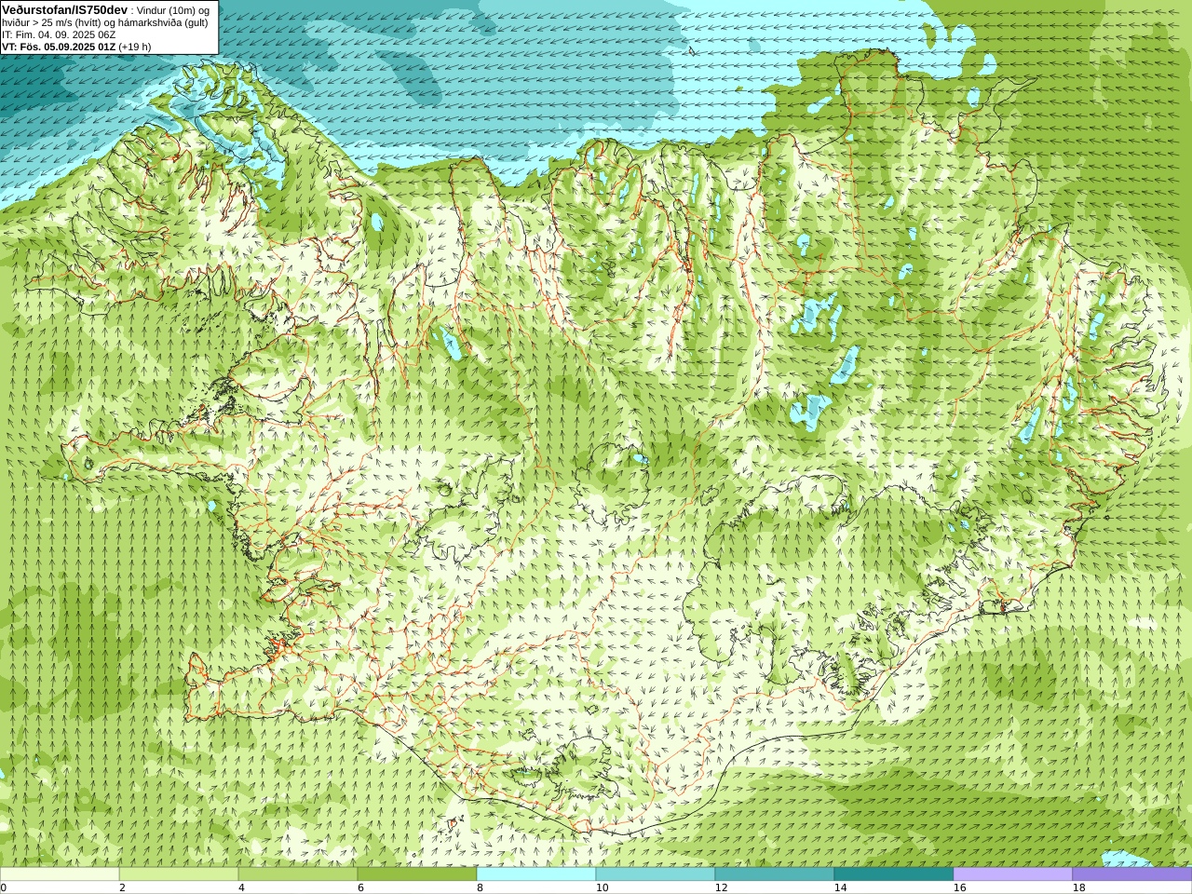
Task: Click the legend tick label '10'
Action: click(602, 887)
